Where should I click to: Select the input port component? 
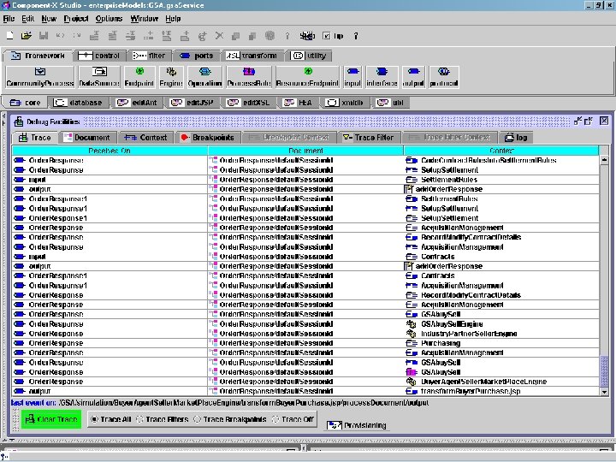pos(352,77)
